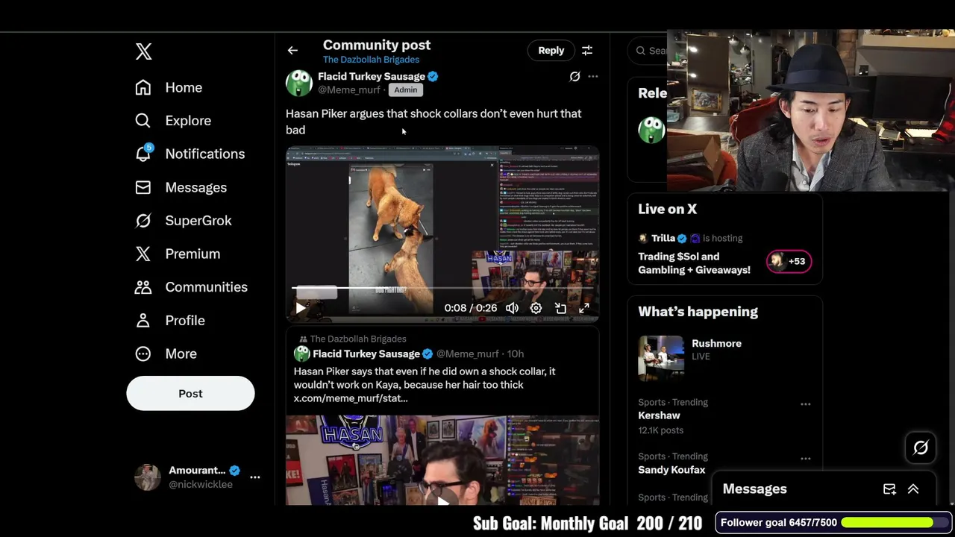
Task: Click the main post text about shock collars
Action: [433, 122]
